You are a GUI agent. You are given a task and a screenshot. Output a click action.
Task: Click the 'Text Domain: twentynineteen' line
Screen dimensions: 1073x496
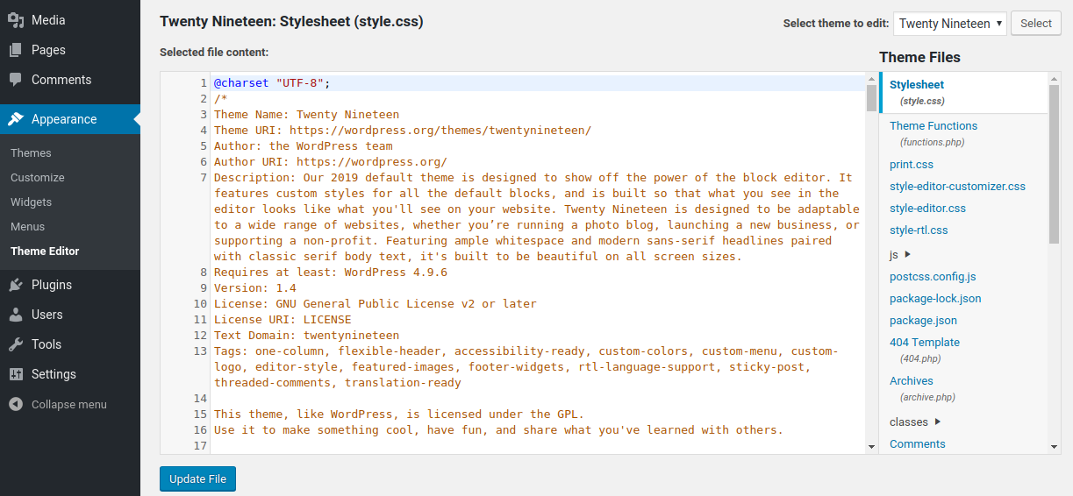coord(306,336)
